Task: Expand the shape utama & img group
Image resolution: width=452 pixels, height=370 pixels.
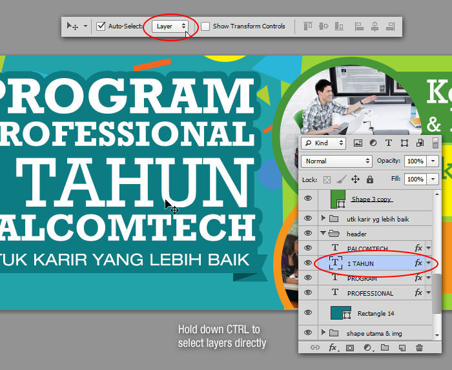Action: (323, 333)
